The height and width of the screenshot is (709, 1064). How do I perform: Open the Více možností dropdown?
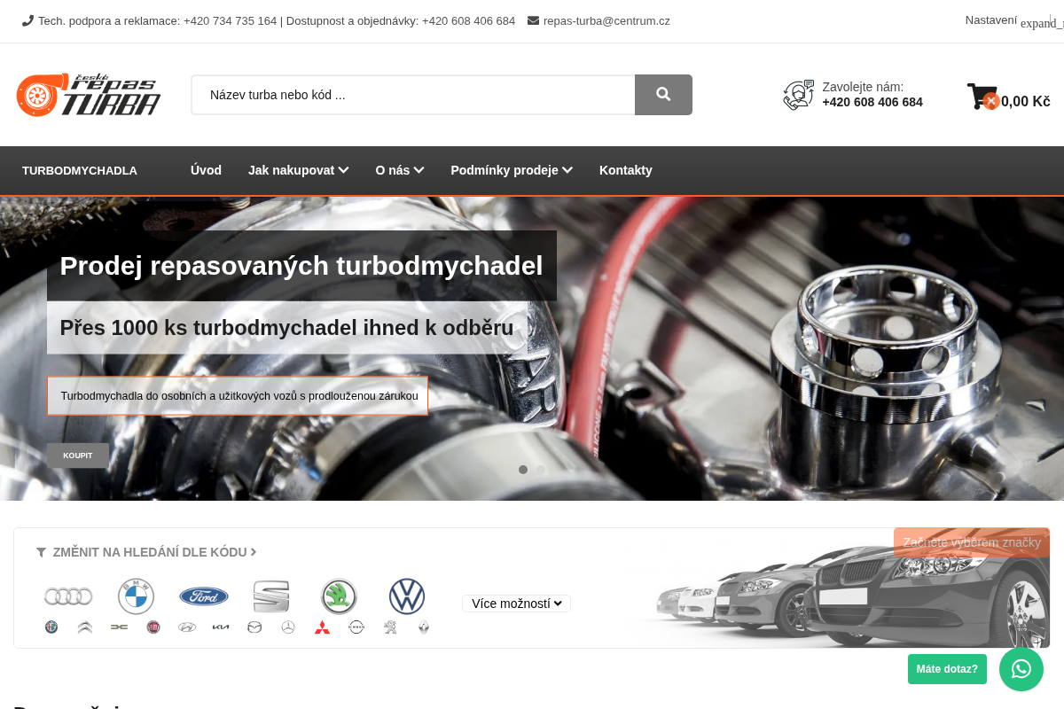(x=516, y=604)
